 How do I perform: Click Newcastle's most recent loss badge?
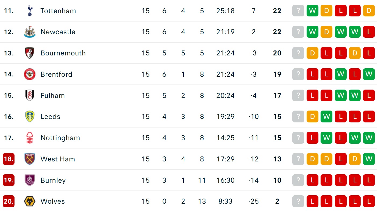(x=369, y=32)
